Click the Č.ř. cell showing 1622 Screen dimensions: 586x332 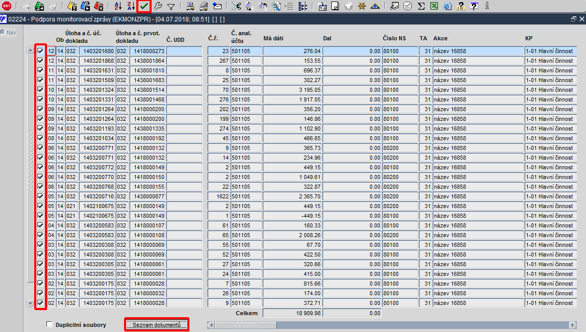tap(218, 196)
